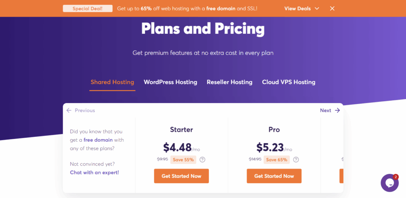Close the Special Deal banner

(x=332, y=8)
